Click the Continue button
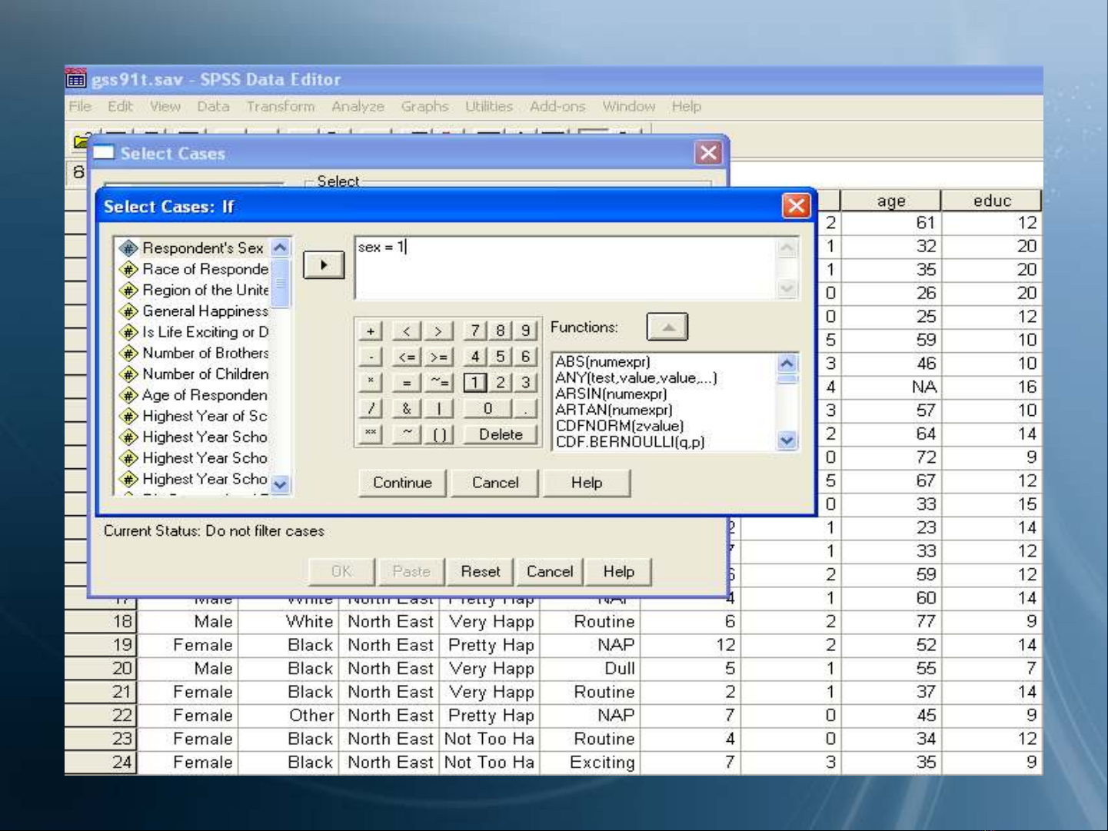Screen dimensions: 1108x831 [402, 483]
